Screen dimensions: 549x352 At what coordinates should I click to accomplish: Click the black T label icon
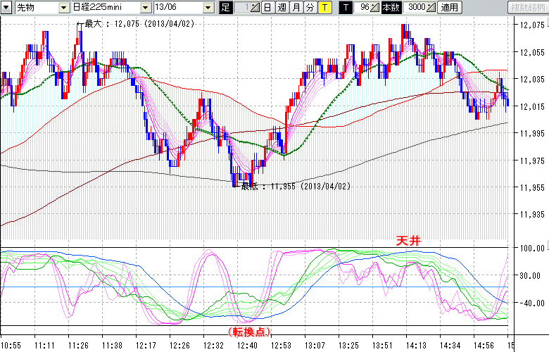click(345, 8)
